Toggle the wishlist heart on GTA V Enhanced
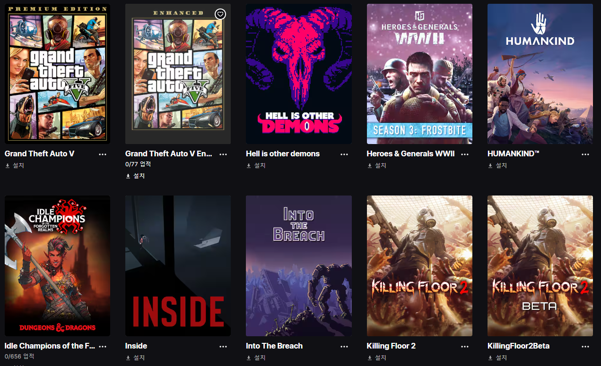601x366 pixels. click(220, 14)
